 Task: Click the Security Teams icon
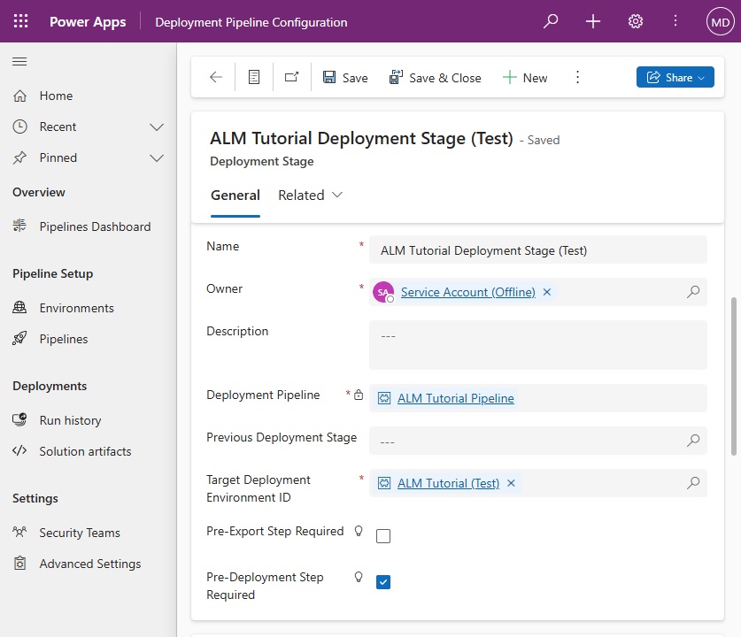(19, 533)
